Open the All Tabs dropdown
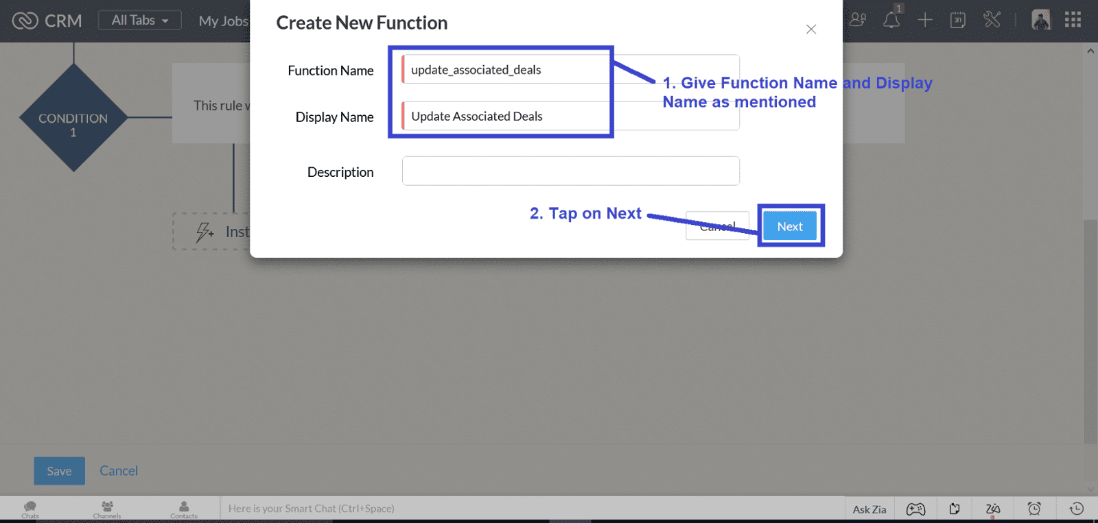1098x523 pixels. 140,21
